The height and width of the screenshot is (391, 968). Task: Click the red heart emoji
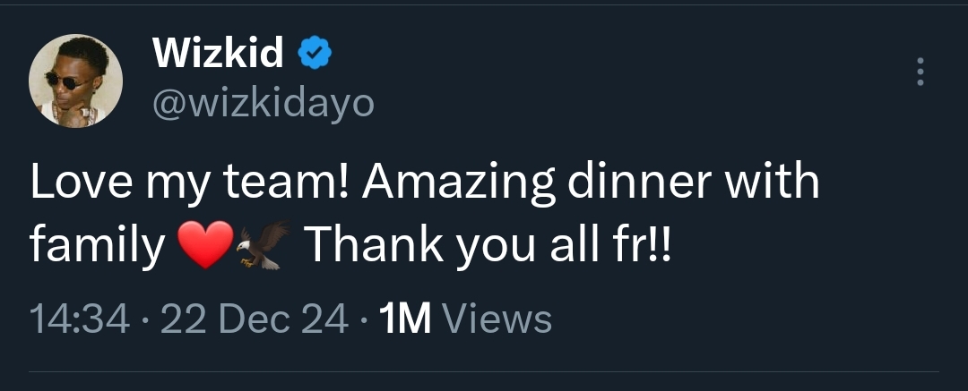click(x=206, y=245)
